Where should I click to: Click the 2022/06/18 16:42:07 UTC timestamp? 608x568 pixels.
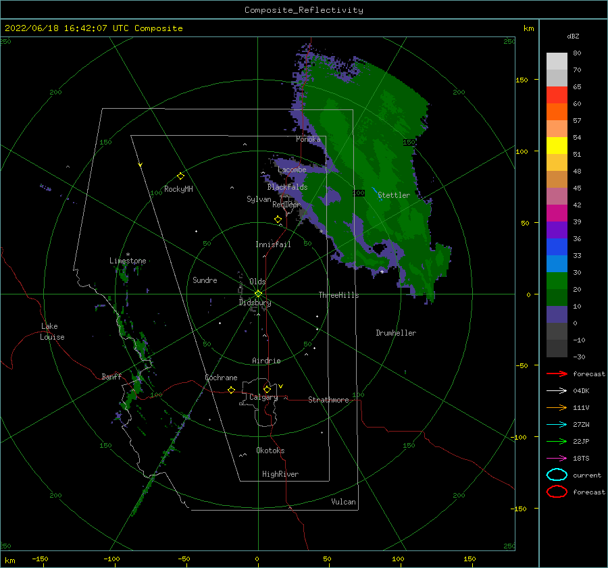[93, 28]
